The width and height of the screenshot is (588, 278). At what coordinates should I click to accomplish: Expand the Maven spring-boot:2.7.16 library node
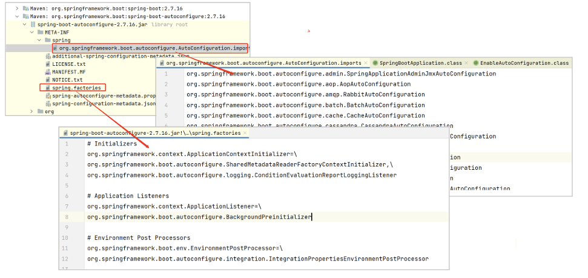(x=17, y=8)
